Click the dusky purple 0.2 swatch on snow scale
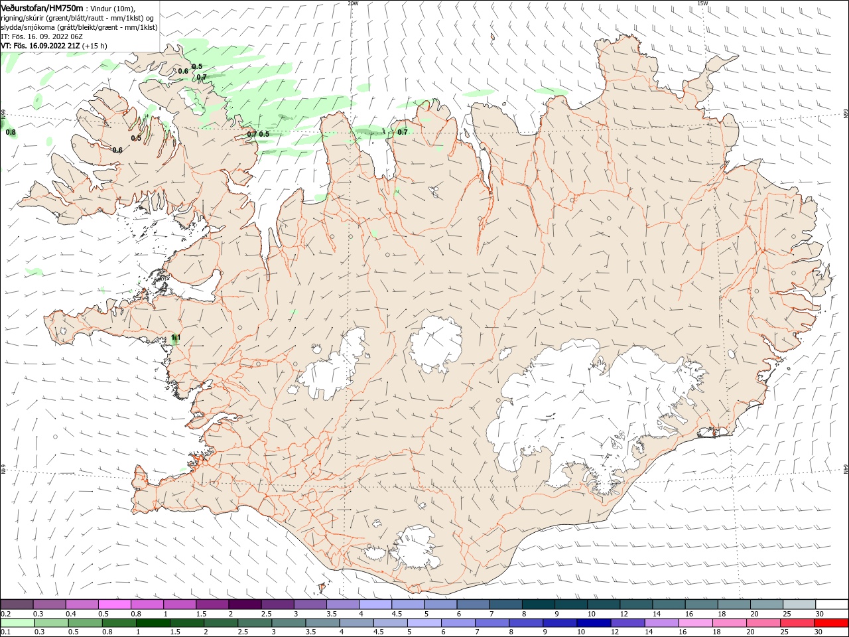Image resolution: width=849 pixels, height=637 pixels. point(17,604)
